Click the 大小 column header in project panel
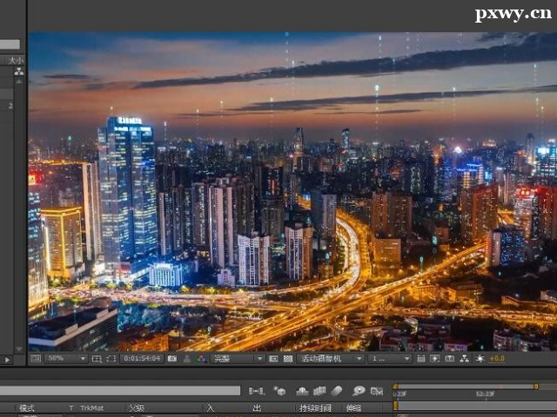The image size is (557, 417). tap(16, 60)
